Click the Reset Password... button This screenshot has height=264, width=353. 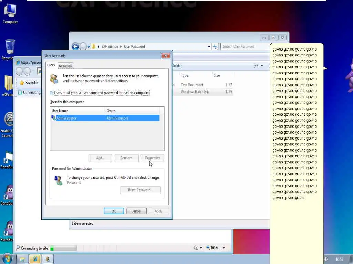[141, 190]
